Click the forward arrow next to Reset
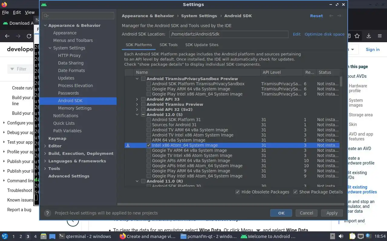The image size is (387, 241). coord(339,16)
